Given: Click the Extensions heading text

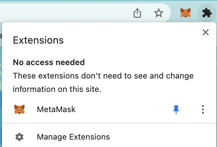Looking at the screenshot, I should tap(38, 41).
